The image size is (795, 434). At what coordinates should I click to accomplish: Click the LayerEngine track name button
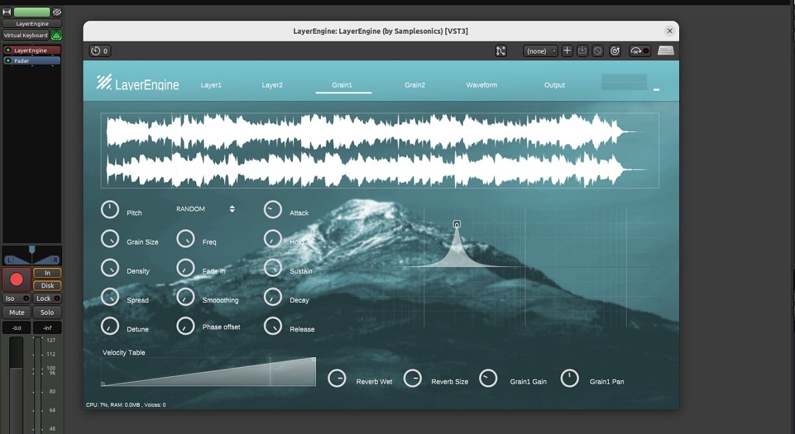click(x=32, y=24)
